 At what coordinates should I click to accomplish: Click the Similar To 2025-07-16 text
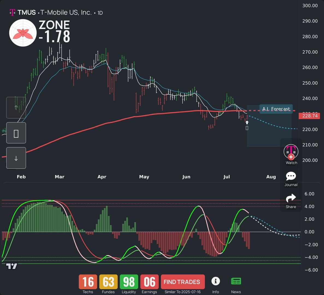(x=183, y=292)
